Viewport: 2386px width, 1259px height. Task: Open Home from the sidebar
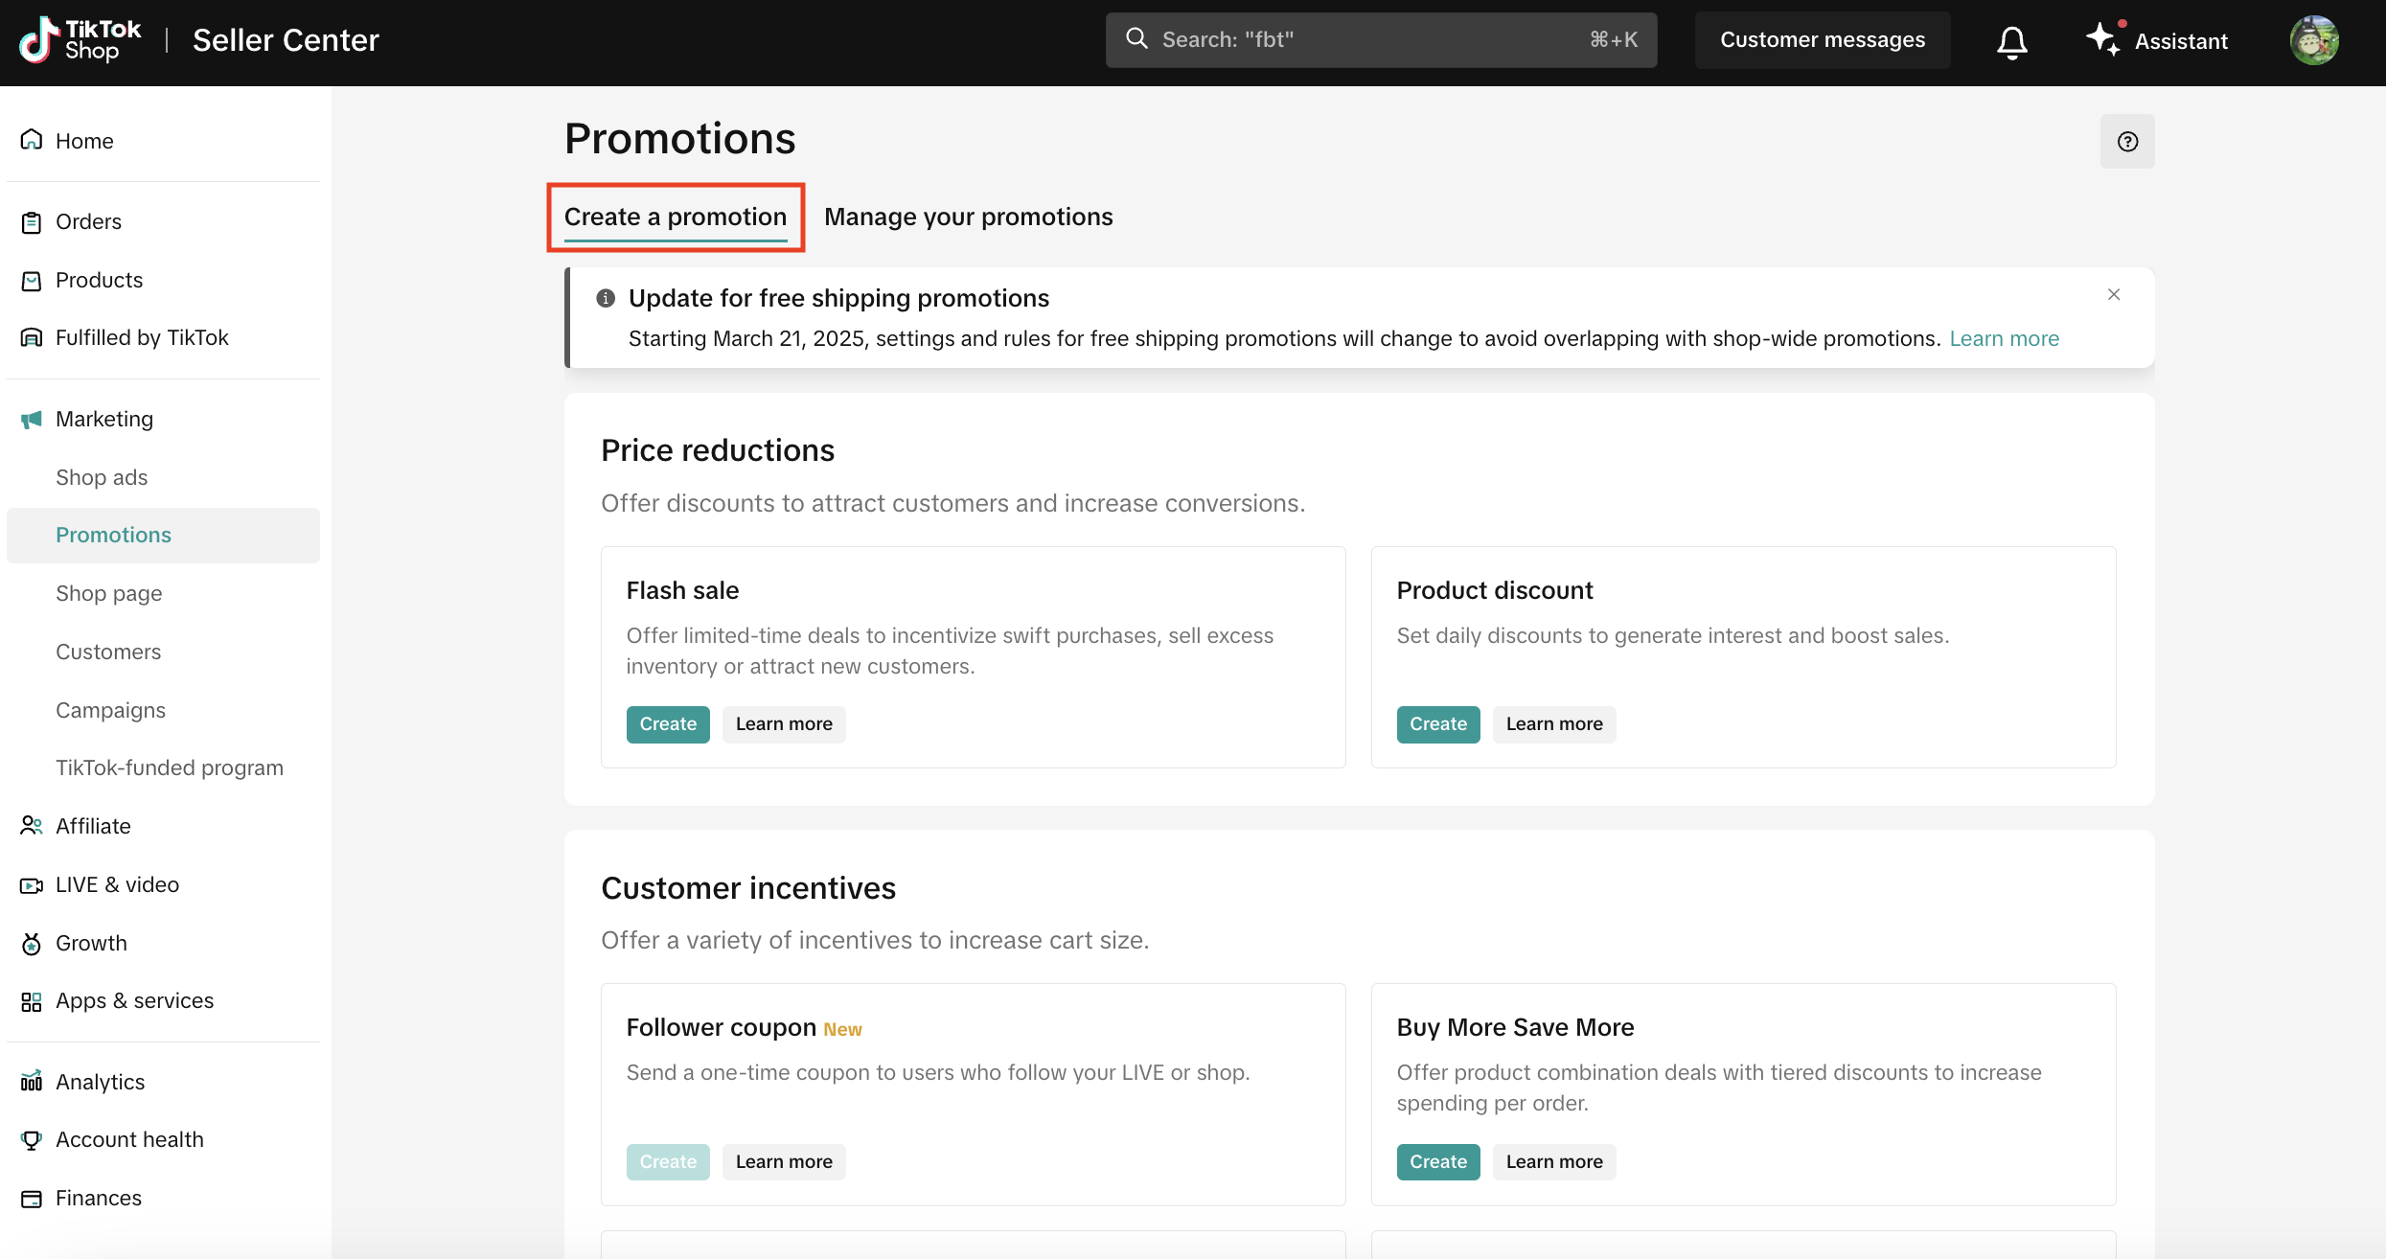pyautogui.click(x=84, y=141)
